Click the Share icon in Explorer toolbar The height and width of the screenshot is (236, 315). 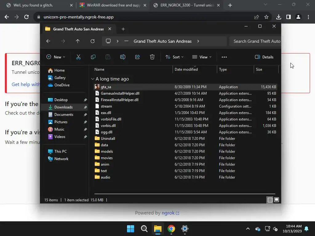coord(138,57)
